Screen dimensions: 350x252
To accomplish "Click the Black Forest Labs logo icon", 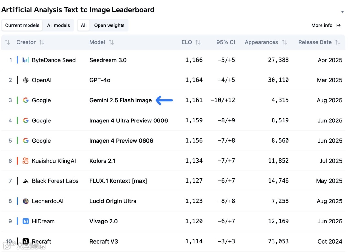I will coord(26,181).
